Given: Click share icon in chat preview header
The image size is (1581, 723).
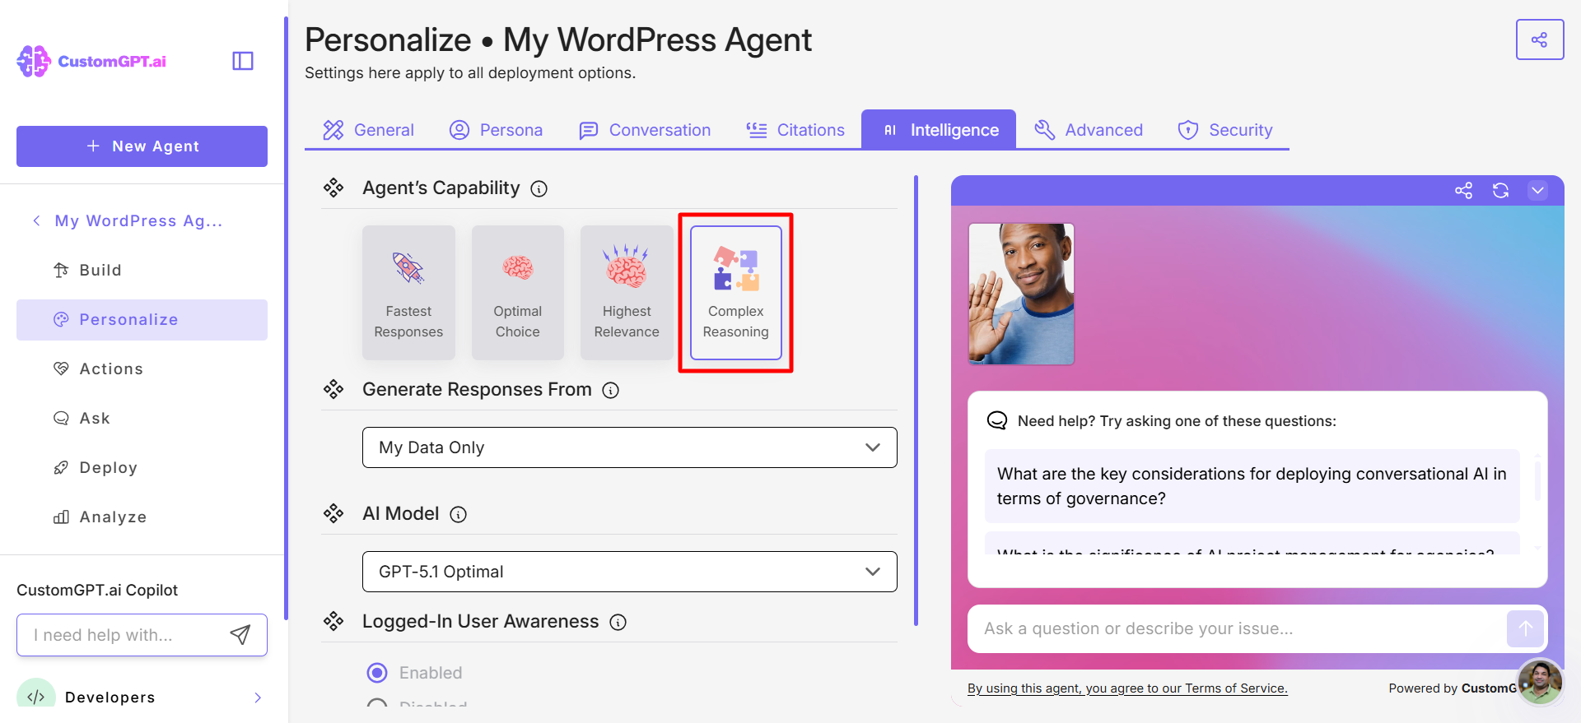Looking at the screenshot, I should 1463,191.
